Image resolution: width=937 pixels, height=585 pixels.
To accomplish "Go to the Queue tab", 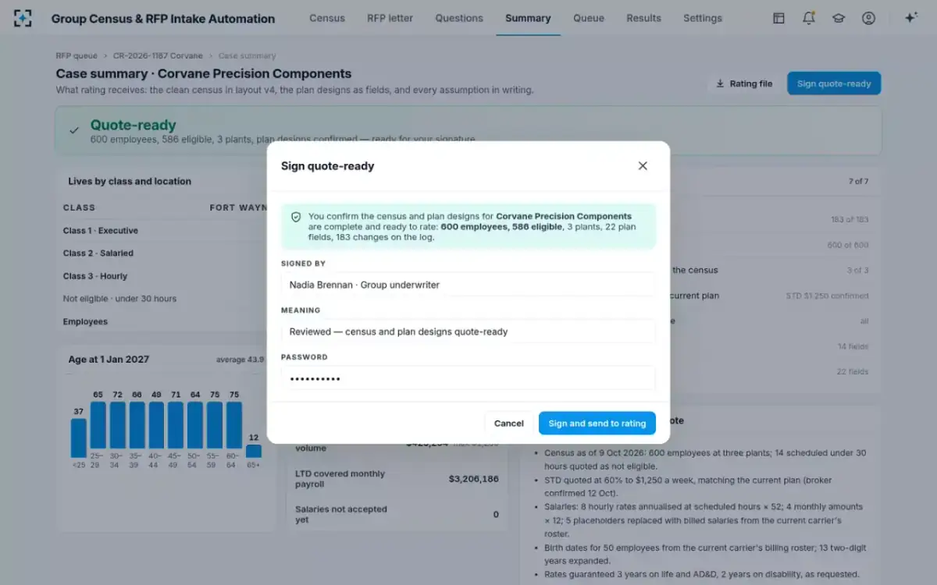I will (589, 18).
